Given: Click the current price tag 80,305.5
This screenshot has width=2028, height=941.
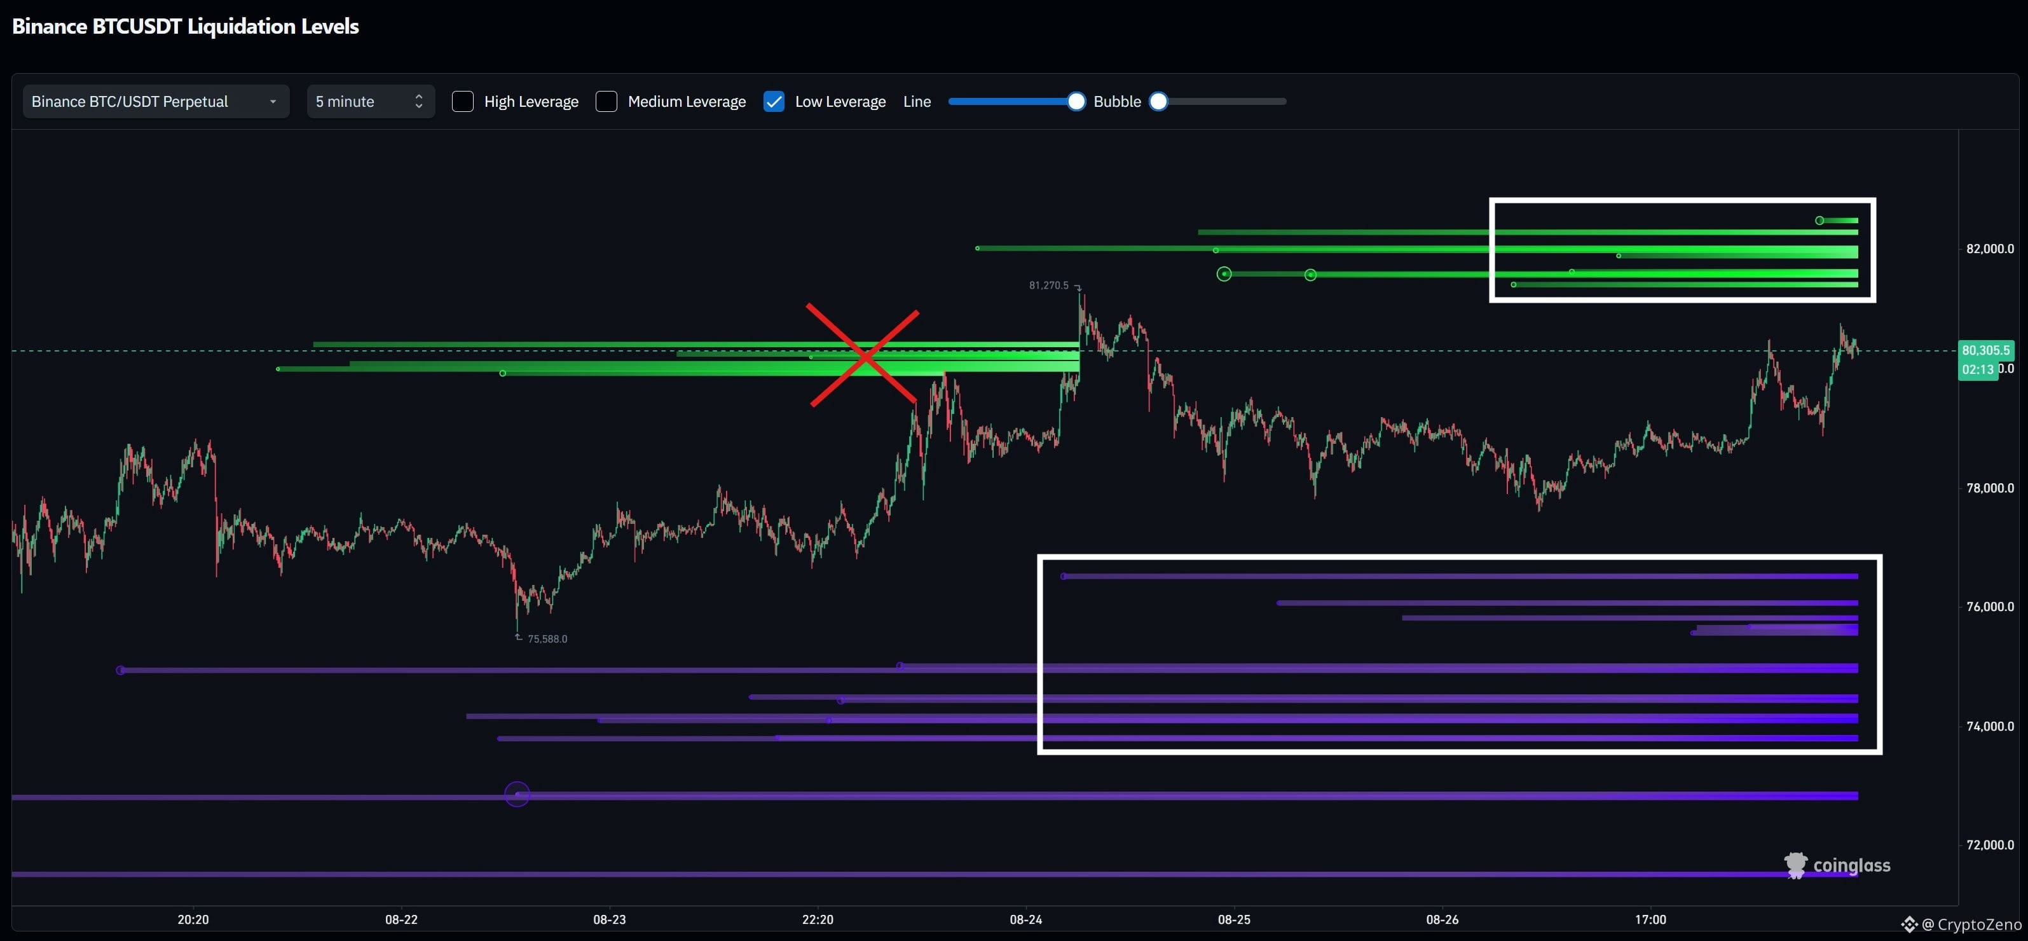Looking at the screenshot, I should click(x=1985, y=350).
